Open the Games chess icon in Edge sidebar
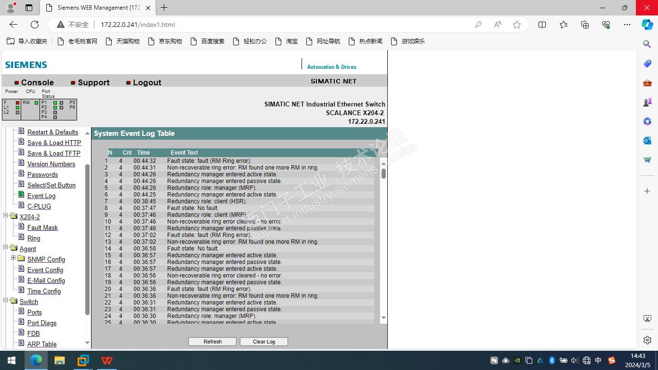 click(x=647, y=102)
